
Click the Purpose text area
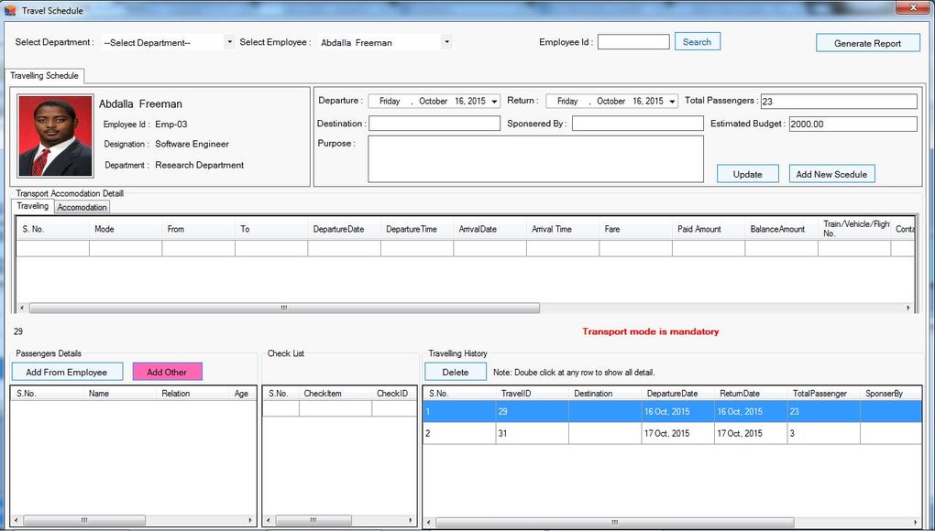(x=535, y=159)
